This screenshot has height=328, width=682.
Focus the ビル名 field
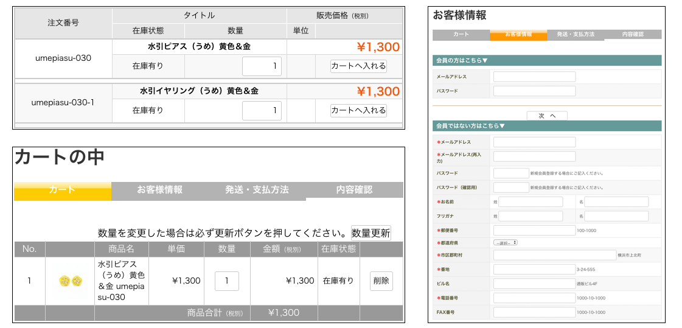[x=535, y=284]
